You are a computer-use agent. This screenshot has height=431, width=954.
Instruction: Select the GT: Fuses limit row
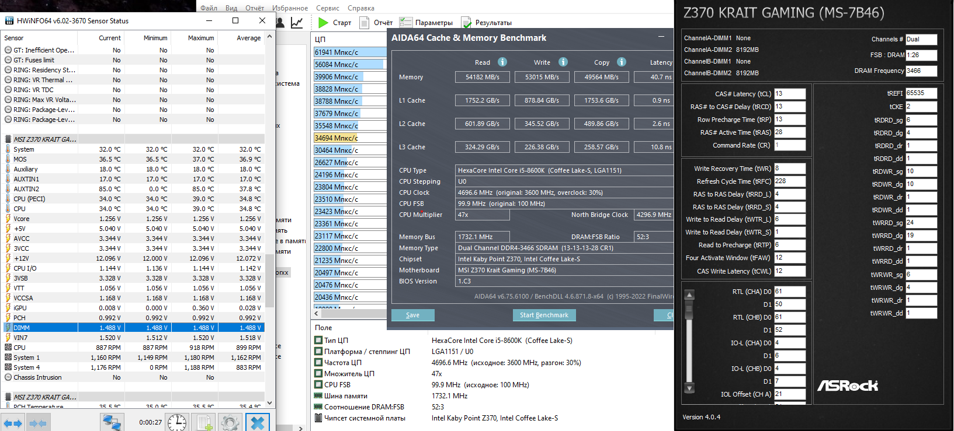click(x=134, y=60)
